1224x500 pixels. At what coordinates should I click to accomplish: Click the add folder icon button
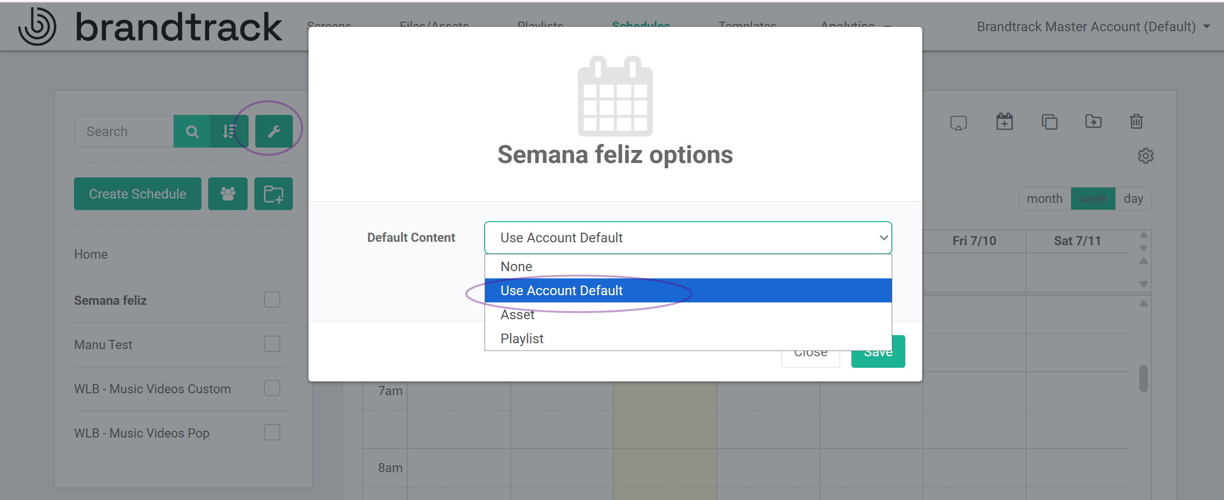coord(274,194)
